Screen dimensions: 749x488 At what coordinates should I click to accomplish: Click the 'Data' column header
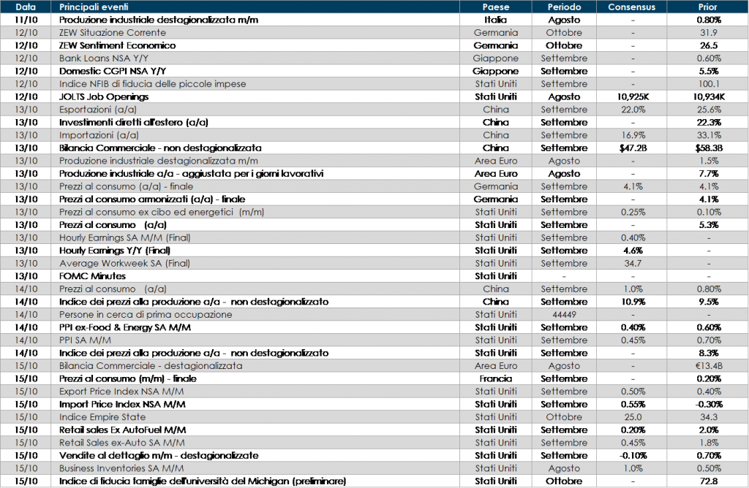point(26,7)
